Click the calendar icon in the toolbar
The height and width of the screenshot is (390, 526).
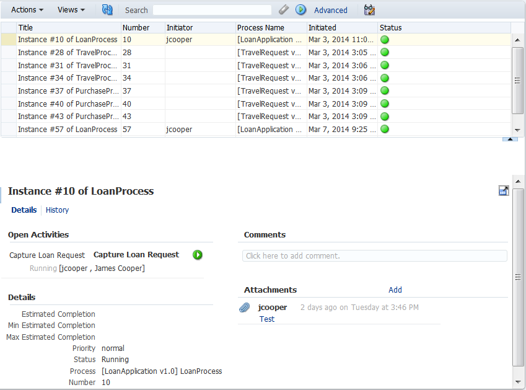pos(369,10)
